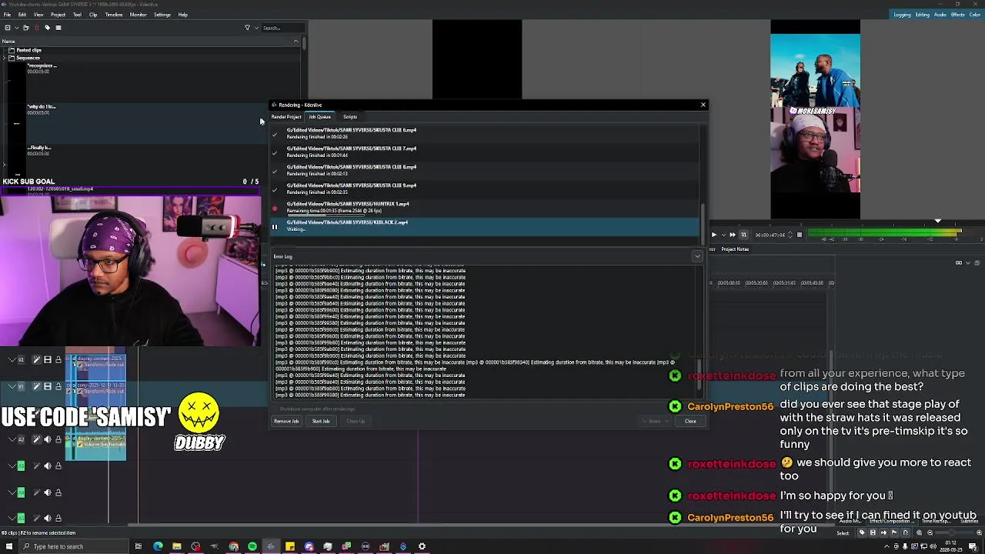The height and width of the screenshot is (554, 985).
Task: Open the Monitor menu
Action: coord(139,15)
